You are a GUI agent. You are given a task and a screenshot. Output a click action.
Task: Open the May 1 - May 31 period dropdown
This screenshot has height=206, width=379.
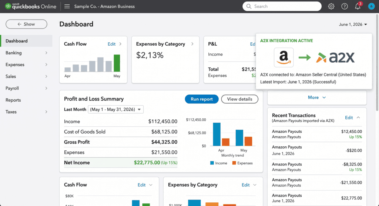pyautogui.click(x=115, y=109)
